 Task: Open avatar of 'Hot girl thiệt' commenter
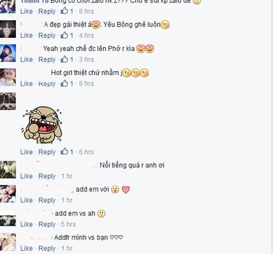click(8, 77)
